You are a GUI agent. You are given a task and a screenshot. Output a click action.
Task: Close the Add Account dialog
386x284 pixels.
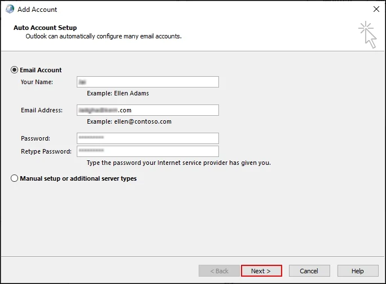click(376, 9)
